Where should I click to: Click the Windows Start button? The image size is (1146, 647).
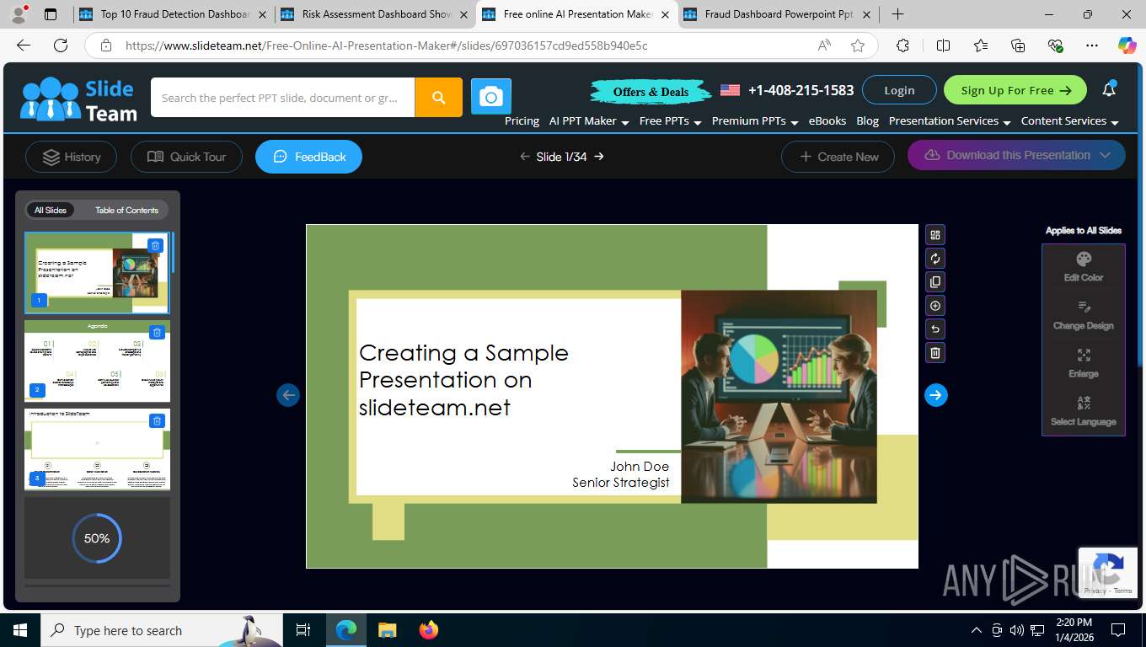19,630
